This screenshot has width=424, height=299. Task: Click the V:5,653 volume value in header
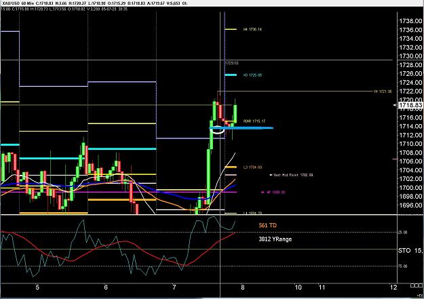pos(172,3)
